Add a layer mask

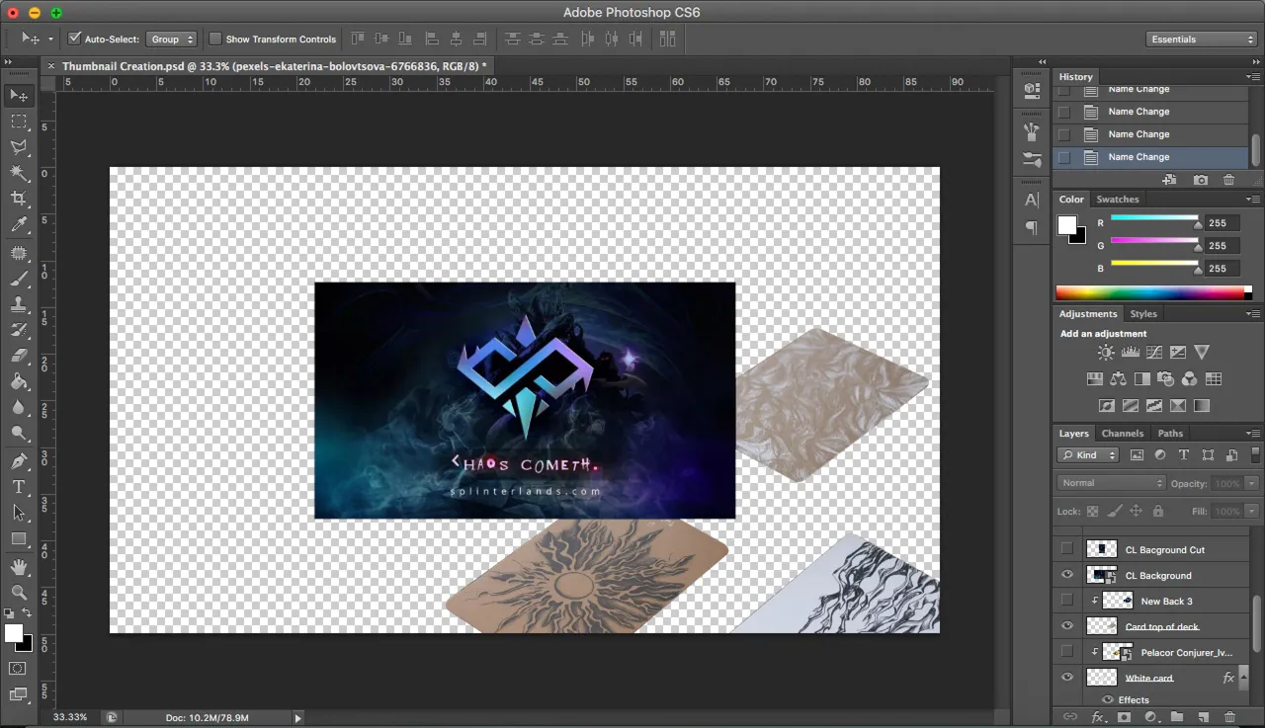[x=1124, y=717]
